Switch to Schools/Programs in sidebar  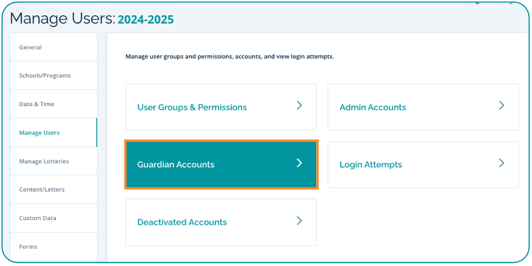[x=45, y=76]
